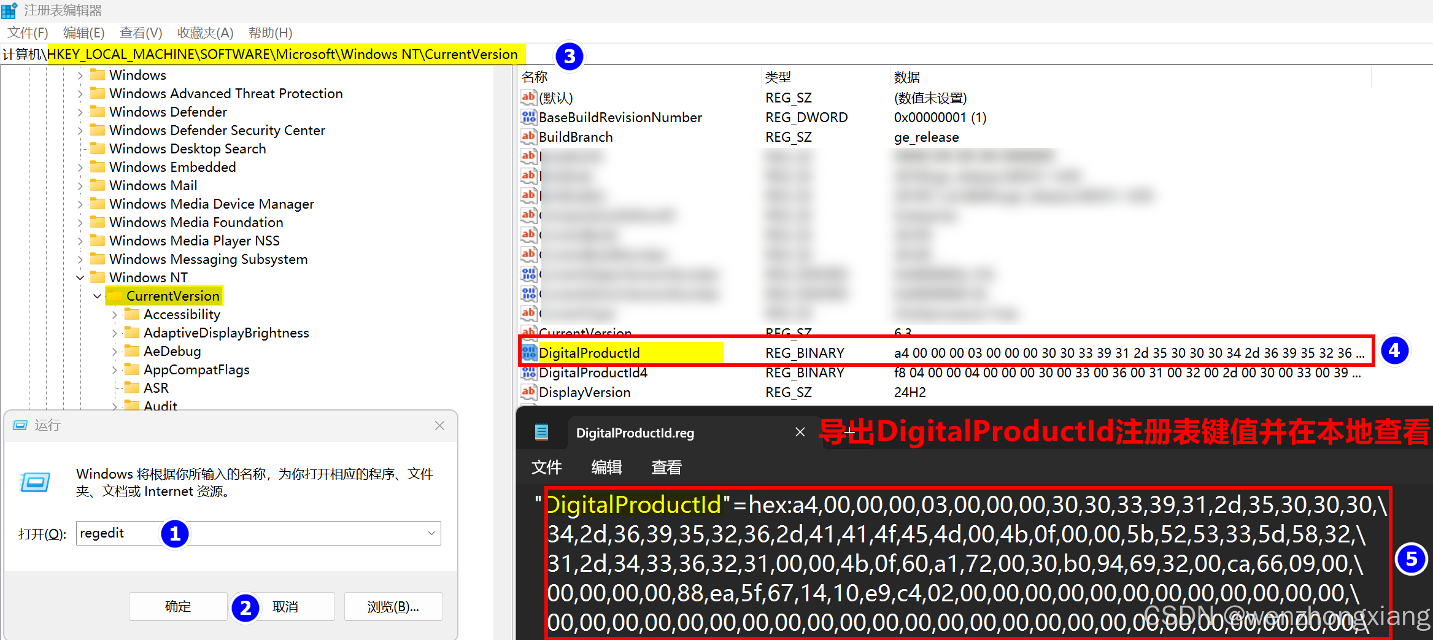This screenshot has height=640, width=1433.
Task: Open Notepad's 编辑 menu
Action: tap(606, 467)
